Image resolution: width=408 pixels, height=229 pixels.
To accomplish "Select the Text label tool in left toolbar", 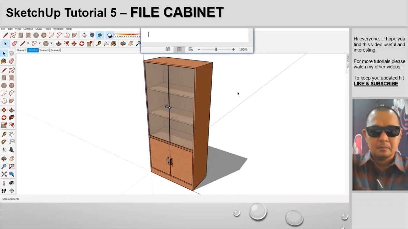I will [x=11, y=142].
